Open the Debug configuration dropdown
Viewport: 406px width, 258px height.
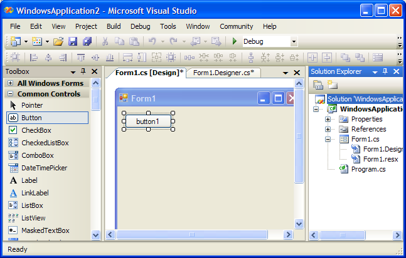[294, 41]
